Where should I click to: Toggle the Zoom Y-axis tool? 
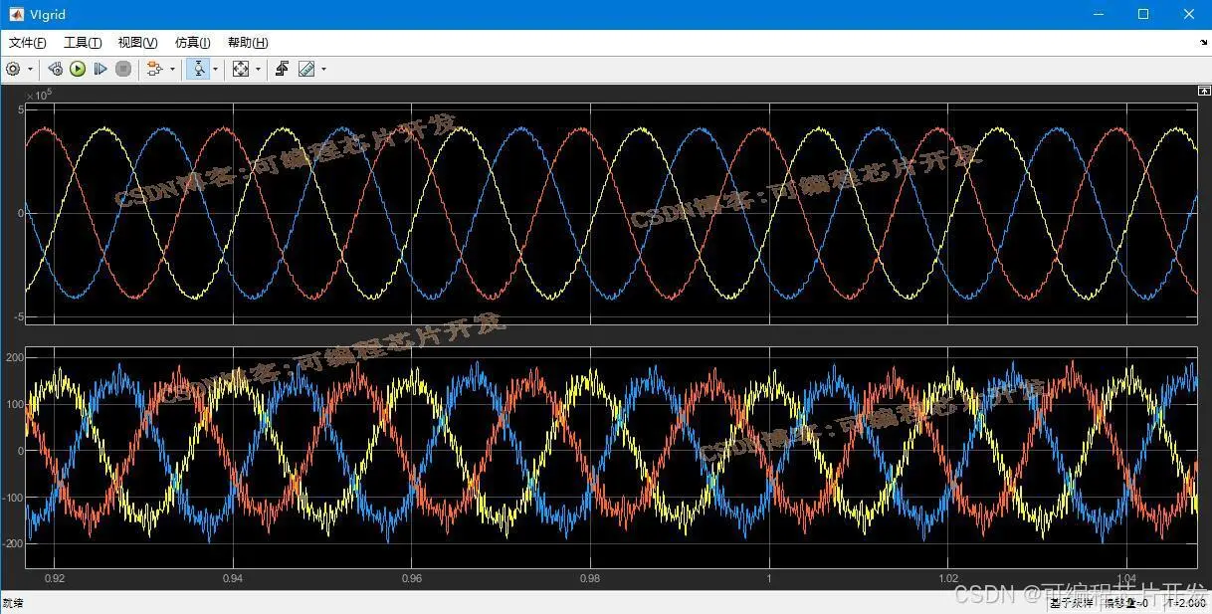click(198, 69)
